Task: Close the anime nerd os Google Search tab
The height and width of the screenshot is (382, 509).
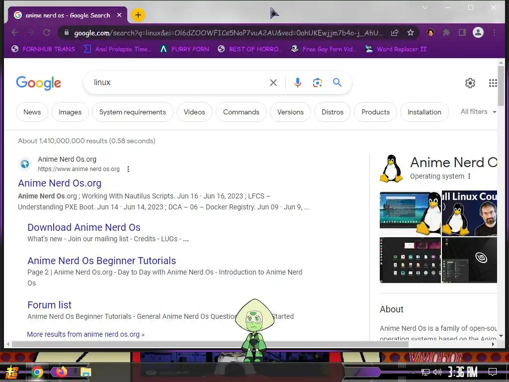Action: coord(119,15)
